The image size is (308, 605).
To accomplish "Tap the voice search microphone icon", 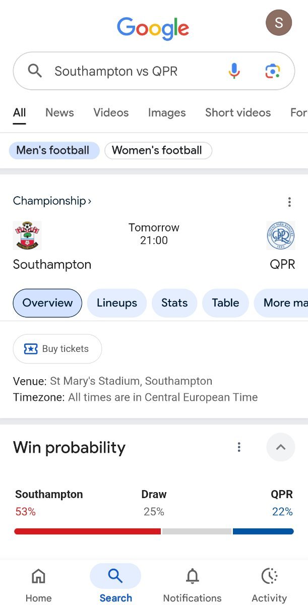I will click(x=234, y=71).
